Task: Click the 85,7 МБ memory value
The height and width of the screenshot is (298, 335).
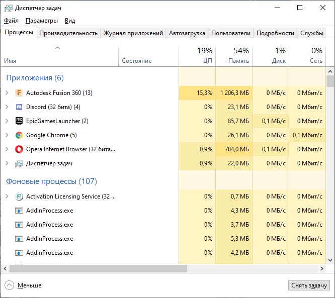Action: pos(238,121)
